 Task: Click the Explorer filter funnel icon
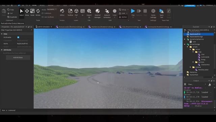point(185,30)
